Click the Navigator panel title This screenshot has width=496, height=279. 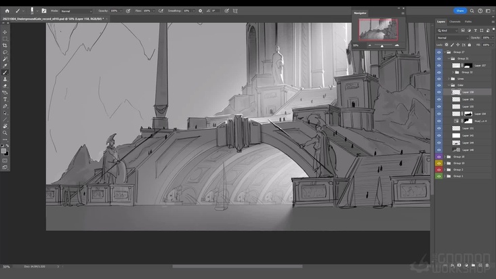click(360, 13)
